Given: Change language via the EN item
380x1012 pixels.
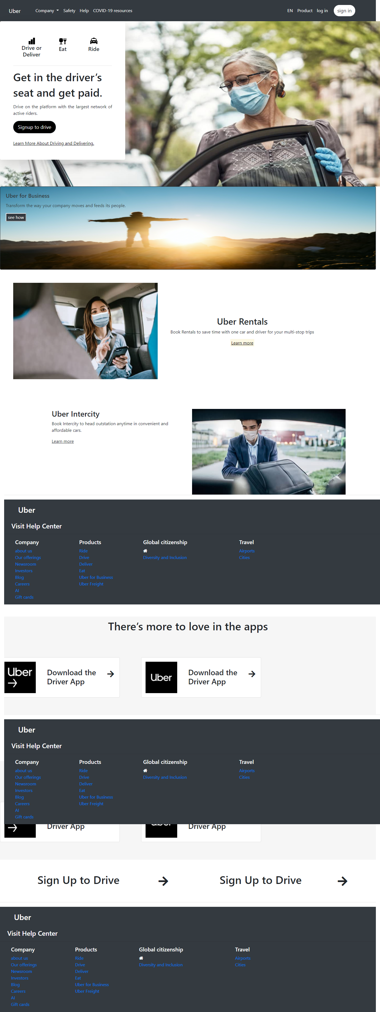Looking at the screenshot, I should tap(290, 11).
